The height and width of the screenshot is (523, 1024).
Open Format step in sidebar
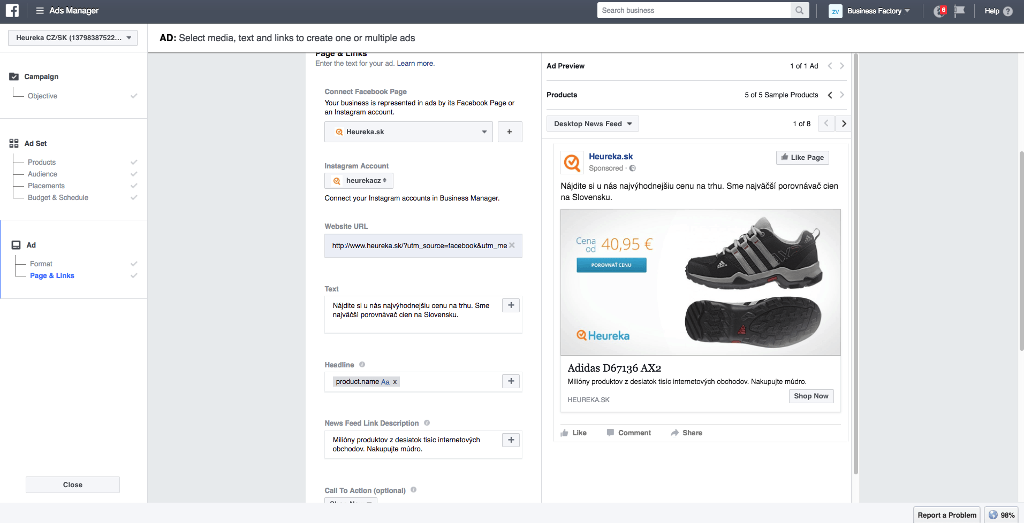(41, 264)
